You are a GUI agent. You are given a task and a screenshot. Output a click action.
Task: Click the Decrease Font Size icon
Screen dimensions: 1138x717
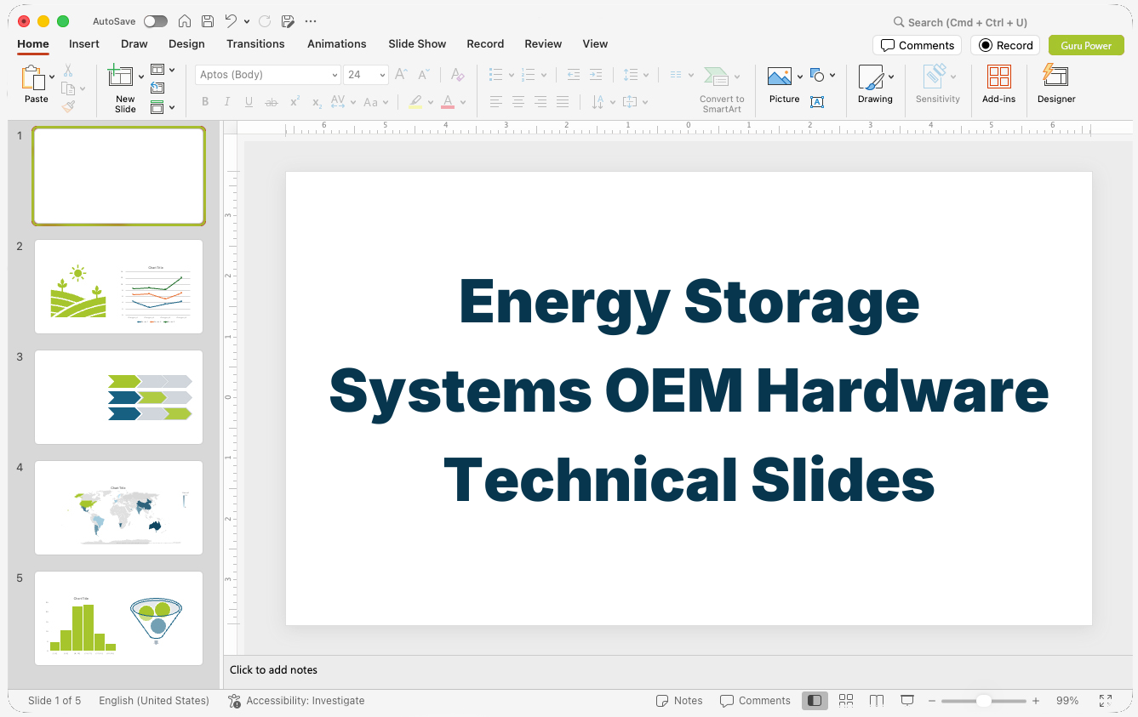[423, 75]
